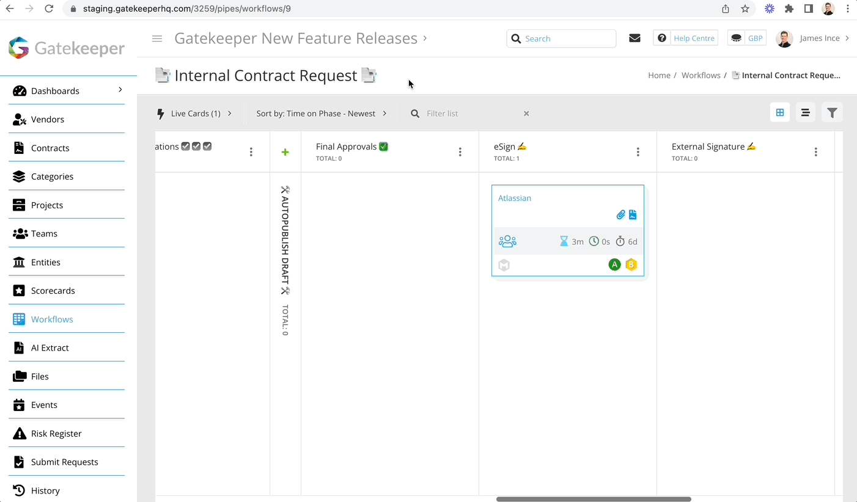Open the filter funnel icon
The width and height of the screenshot is (857, 502).
[x=832, y=112]
